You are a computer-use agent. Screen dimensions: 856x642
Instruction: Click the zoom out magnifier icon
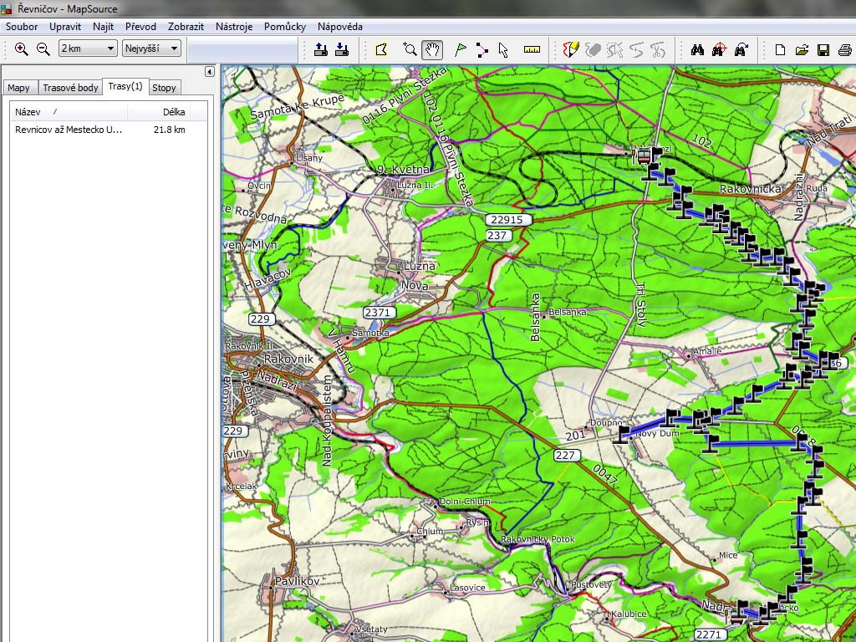43,49
